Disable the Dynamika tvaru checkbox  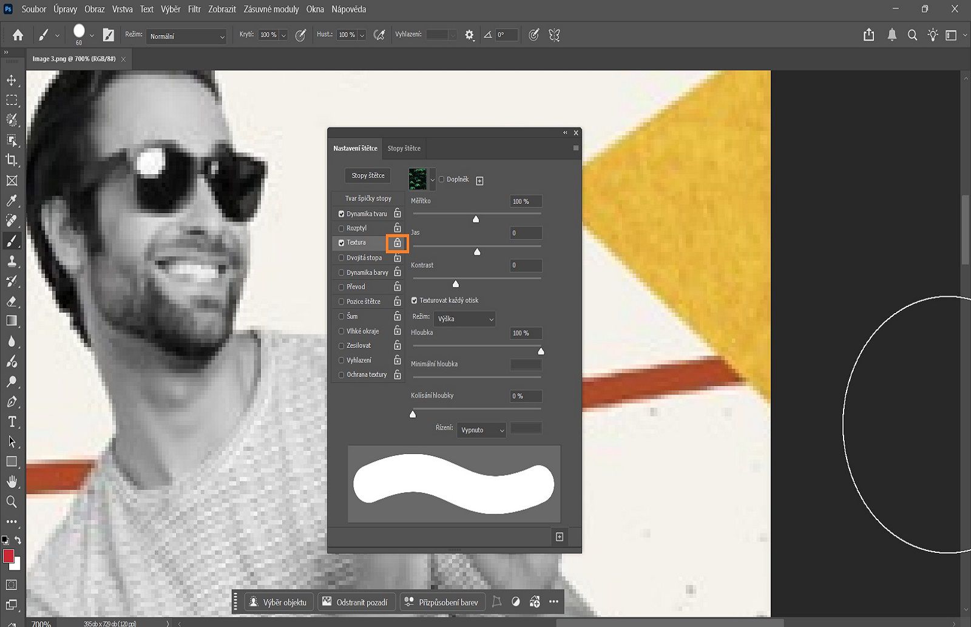pos(341,214)
